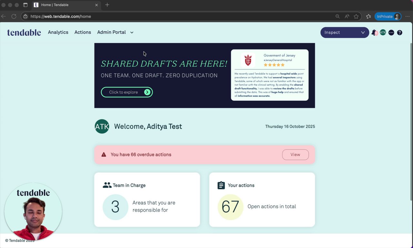Open browser settings and more ellipsis
413x248 pixels.
click(x=408, y=16)
